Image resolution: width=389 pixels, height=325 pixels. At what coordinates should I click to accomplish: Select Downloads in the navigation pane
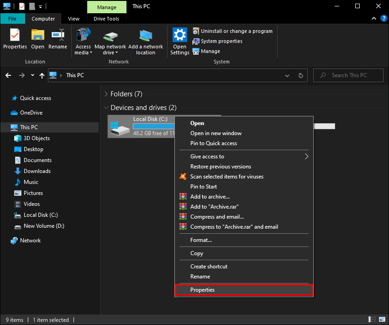point(37,171)
